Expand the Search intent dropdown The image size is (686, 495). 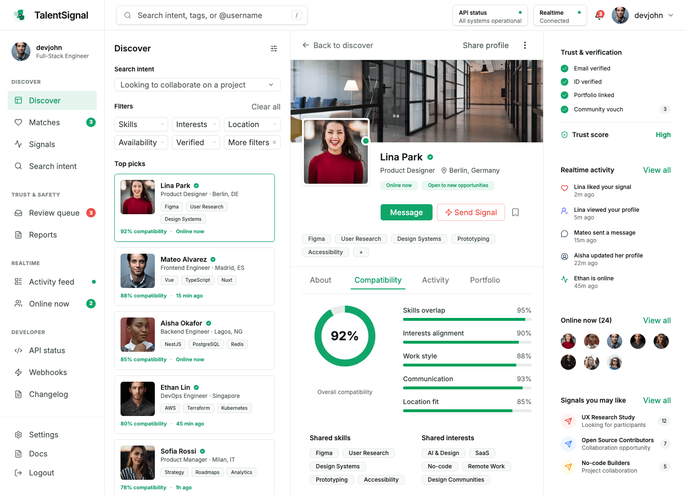[x=197, y=85]
